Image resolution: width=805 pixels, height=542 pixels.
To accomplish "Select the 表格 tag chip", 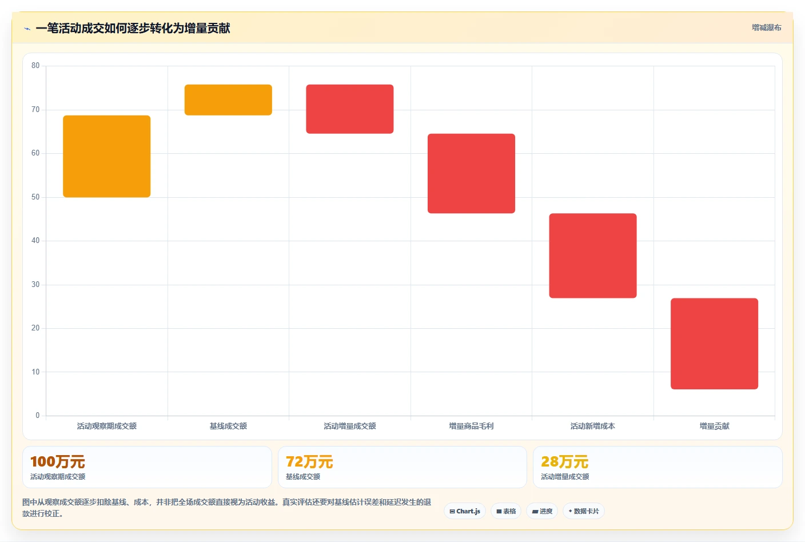I will point(506,511).
